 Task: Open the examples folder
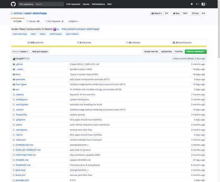pos(20,80)
